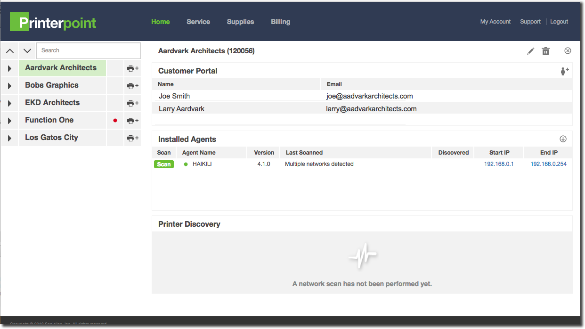Collapse list using the up chevron button
The width and height of the screenshot is (585, 329).
10,51
